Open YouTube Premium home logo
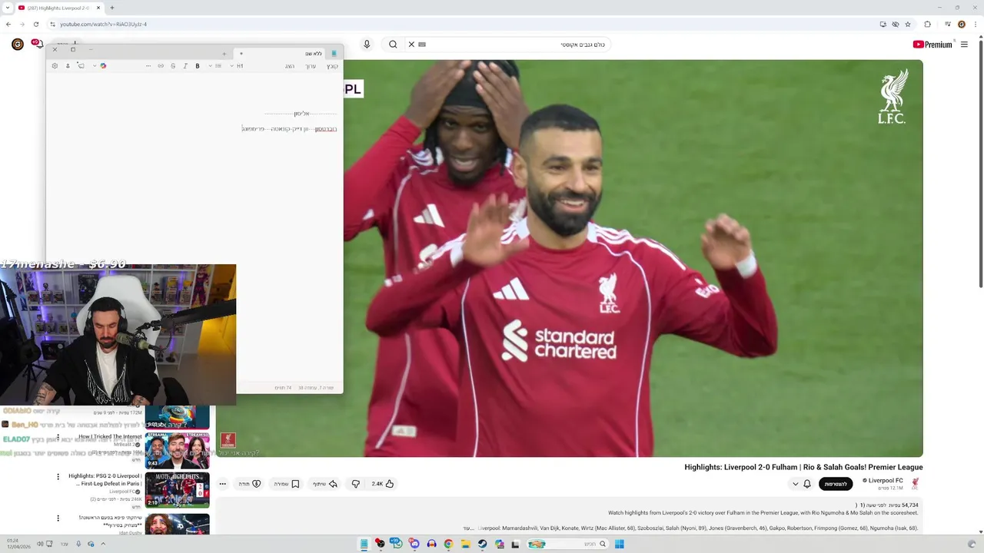 point(932,45)
